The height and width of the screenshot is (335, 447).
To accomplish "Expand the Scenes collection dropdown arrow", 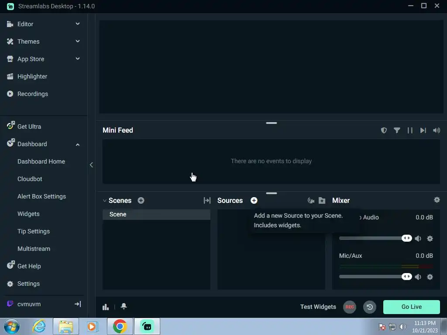I will (105, 201).
